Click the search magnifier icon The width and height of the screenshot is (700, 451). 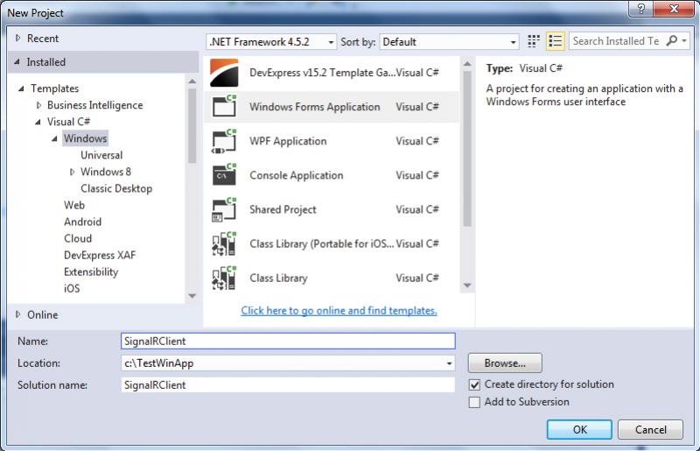pos(671,40)
